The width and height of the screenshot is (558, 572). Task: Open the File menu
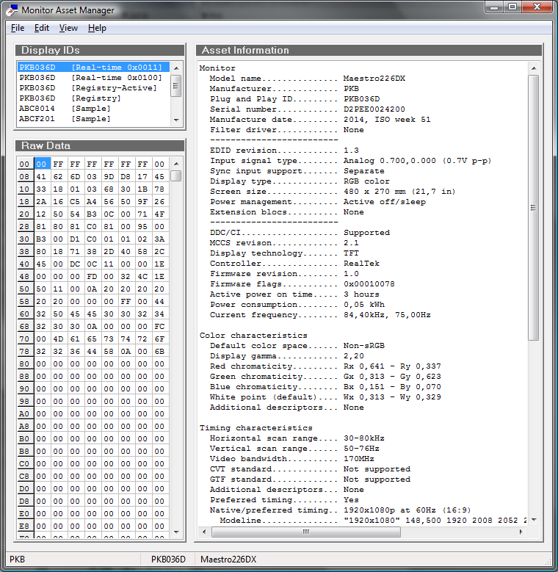point(18,28)
